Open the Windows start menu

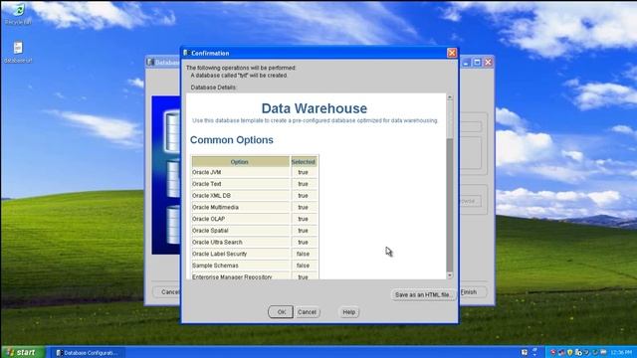(23, 352)
